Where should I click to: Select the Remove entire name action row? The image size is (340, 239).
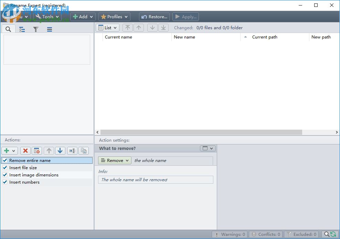[47, 160]
